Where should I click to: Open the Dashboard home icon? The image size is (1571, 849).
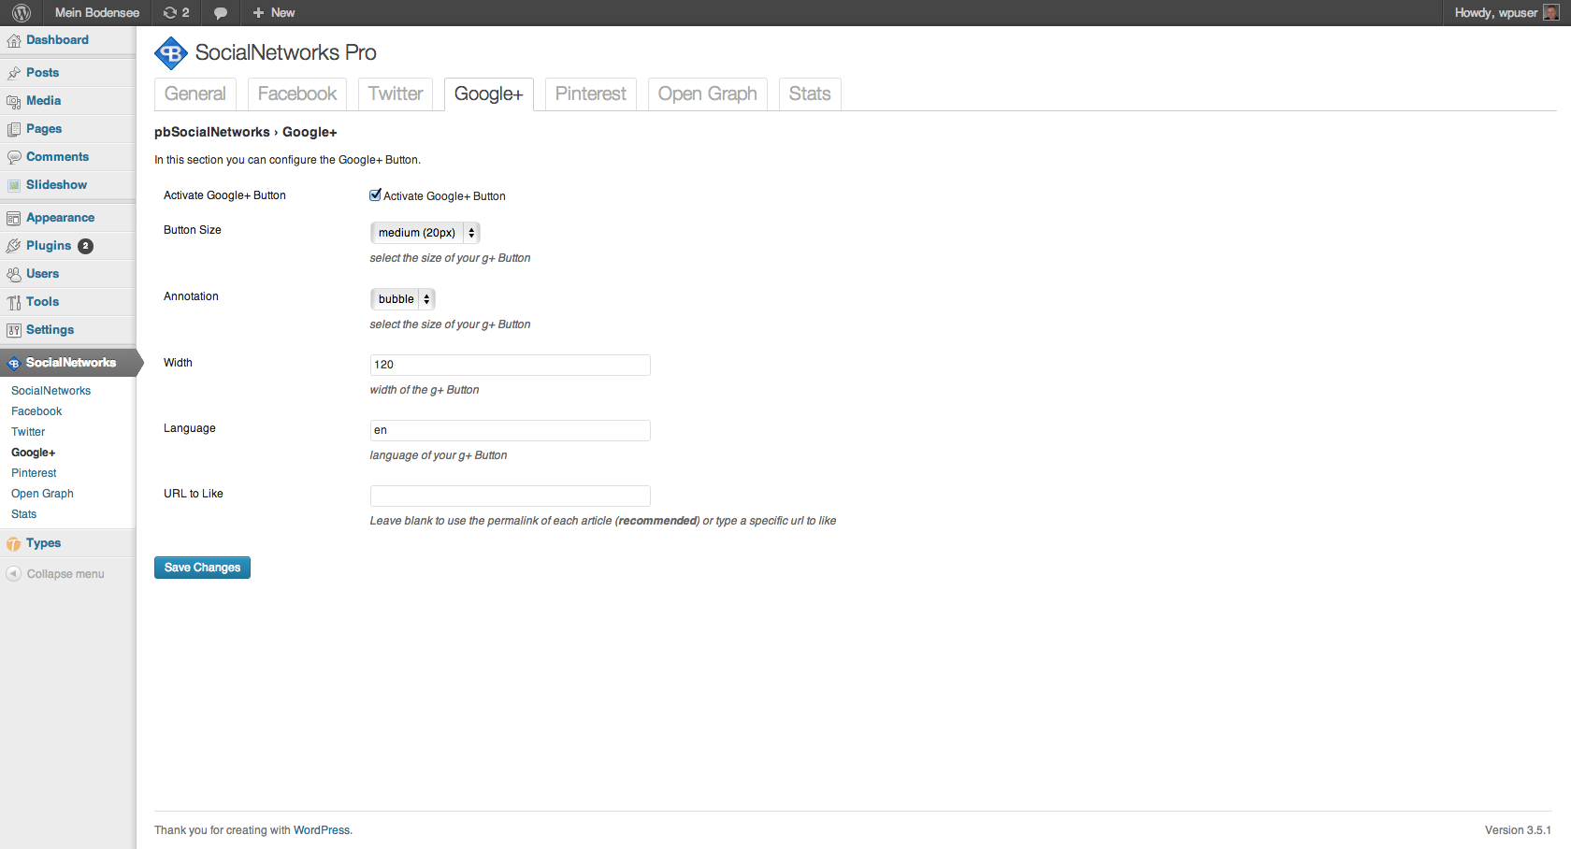point(14,41)
